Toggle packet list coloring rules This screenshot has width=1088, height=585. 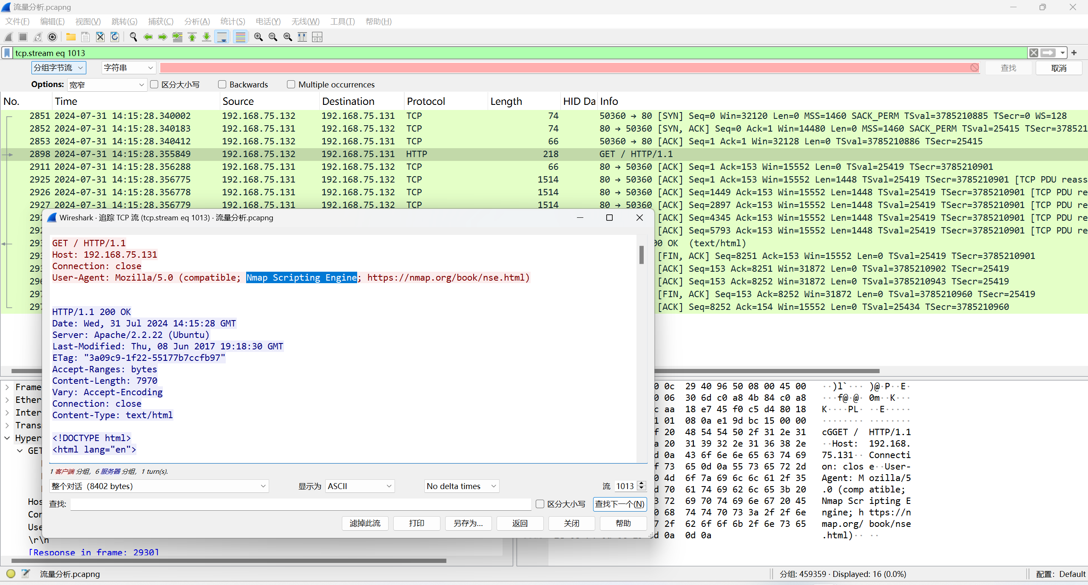click(x=241, y=37)
